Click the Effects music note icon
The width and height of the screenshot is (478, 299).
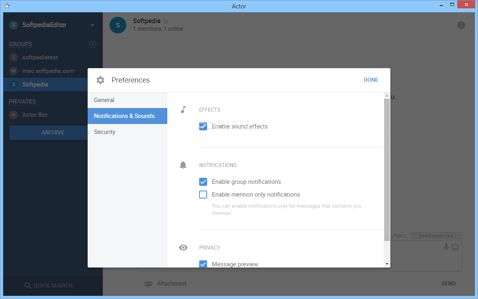pos(183,110)
